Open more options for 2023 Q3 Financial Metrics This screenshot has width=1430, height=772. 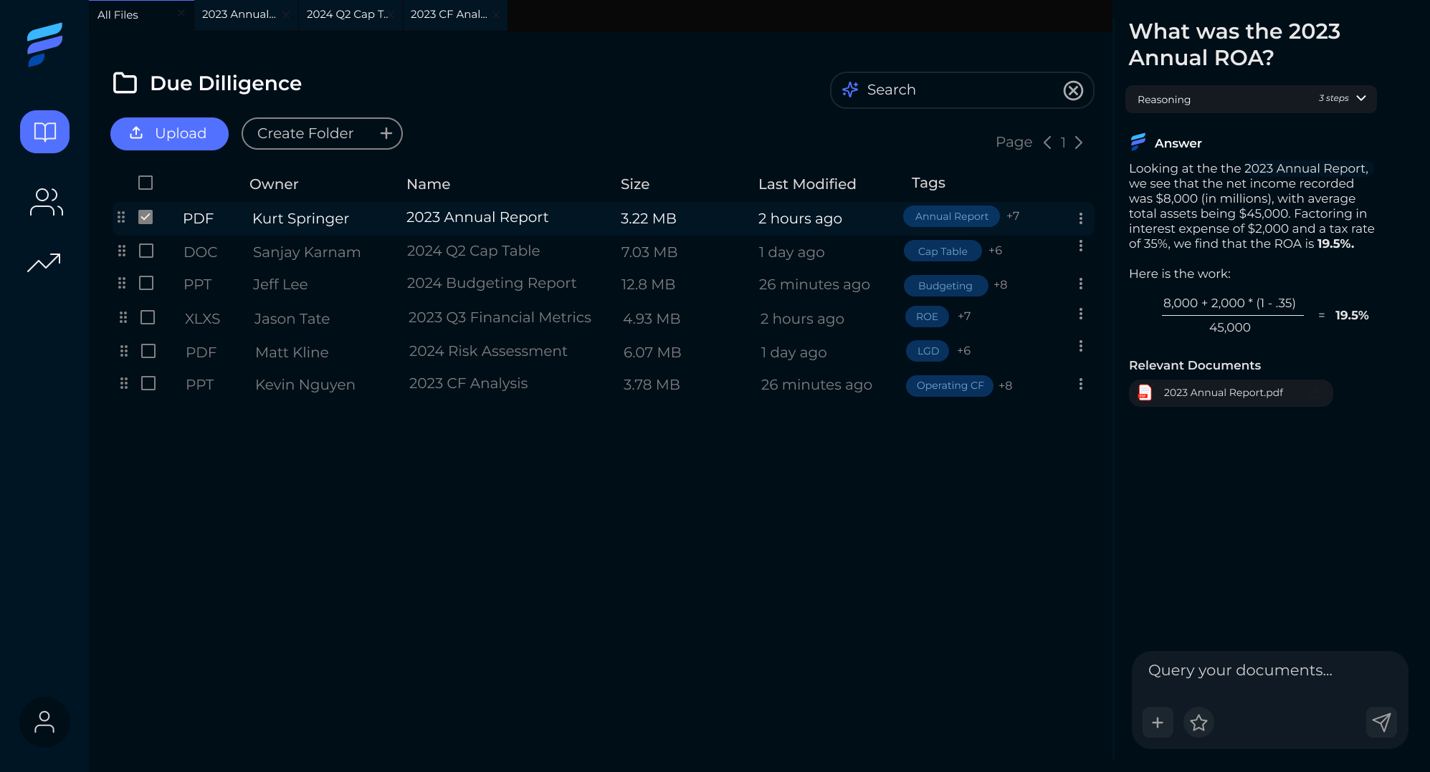point(1081,314)
